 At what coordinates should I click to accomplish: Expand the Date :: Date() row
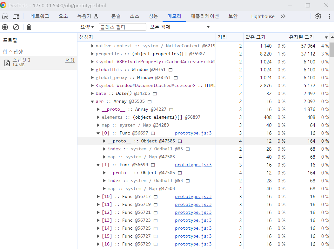(92, 94)
